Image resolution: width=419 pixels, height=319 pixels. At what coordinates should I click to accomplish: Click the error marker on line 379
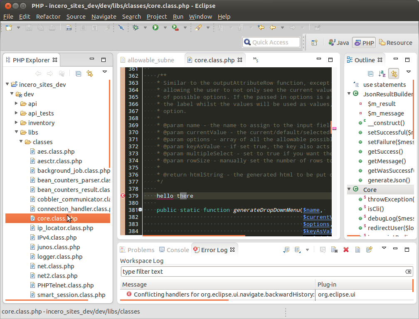(123, 196)
